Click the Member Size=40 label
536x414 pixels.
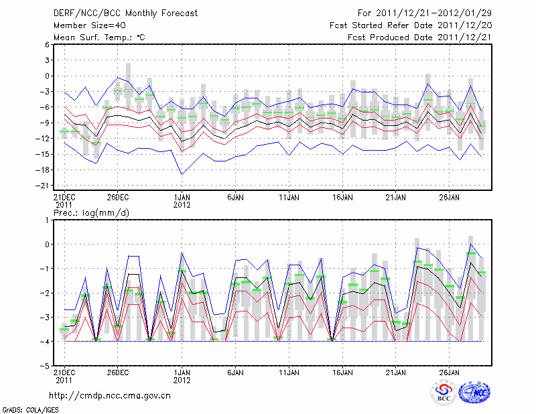[84, 25]
